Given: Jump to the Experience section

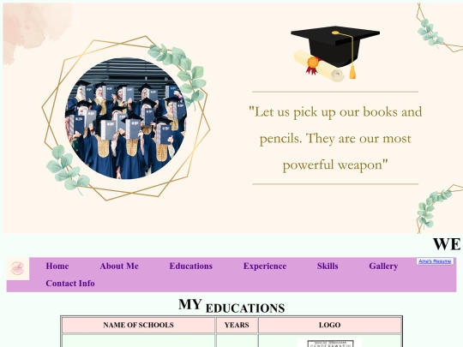Looking at the screenshot, I should coord(265,266).
